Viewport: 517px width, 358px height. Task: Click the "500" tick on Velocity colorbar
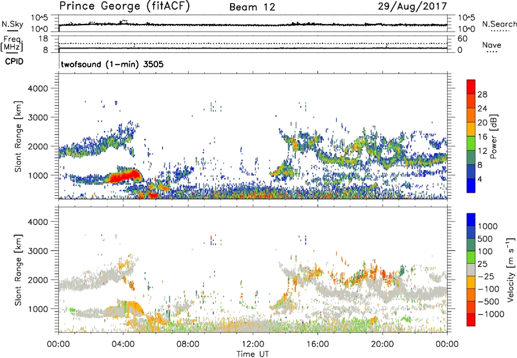pos(485,238)
